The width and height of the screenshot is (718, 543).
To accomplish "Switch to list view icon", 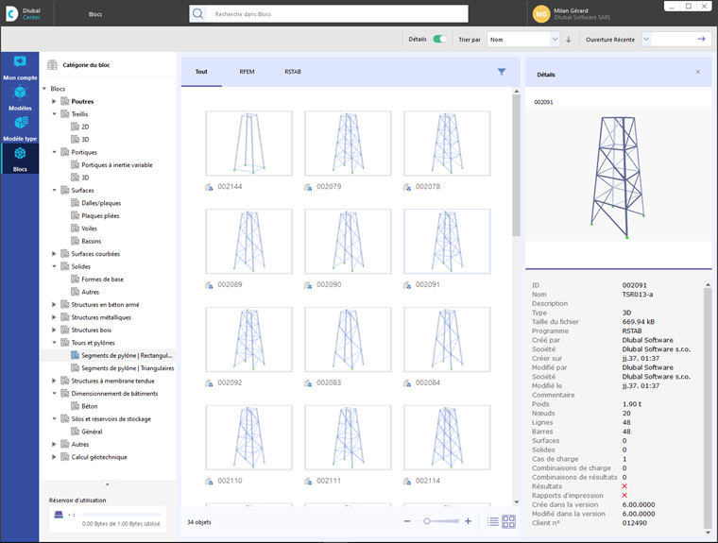I will click(x=493, y=521).
